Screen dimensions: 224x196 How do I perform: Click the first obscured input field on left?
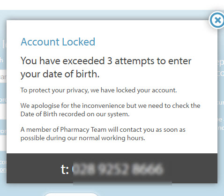click(3, 76)
